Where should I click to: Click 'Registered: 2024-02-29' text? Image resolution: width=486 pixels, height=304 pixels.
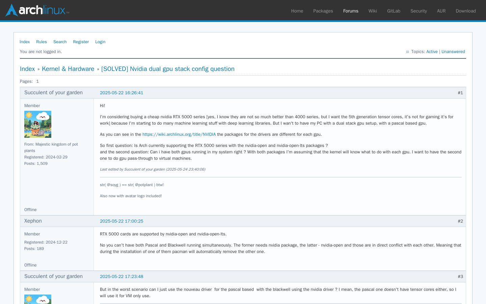pyautogui.click(x=46, y=157)
